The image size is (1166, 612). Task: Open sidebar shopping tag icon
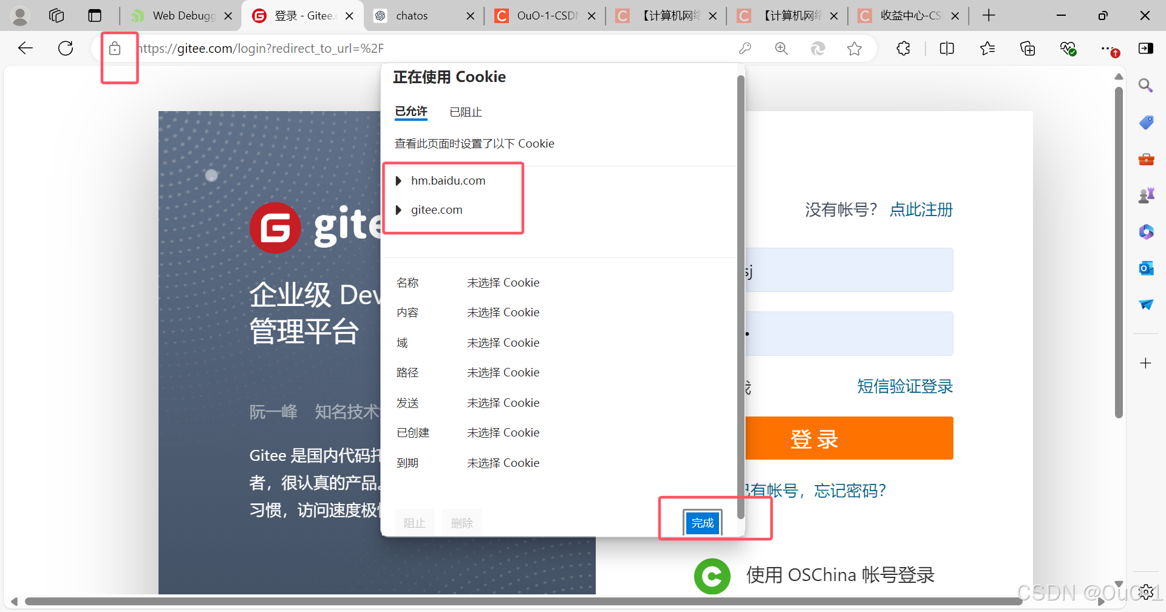pyautogui.click(x=1146, y=122)
